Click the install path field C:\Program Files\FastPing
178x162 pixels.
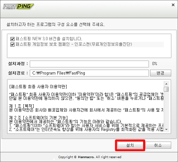pos(89,73)
